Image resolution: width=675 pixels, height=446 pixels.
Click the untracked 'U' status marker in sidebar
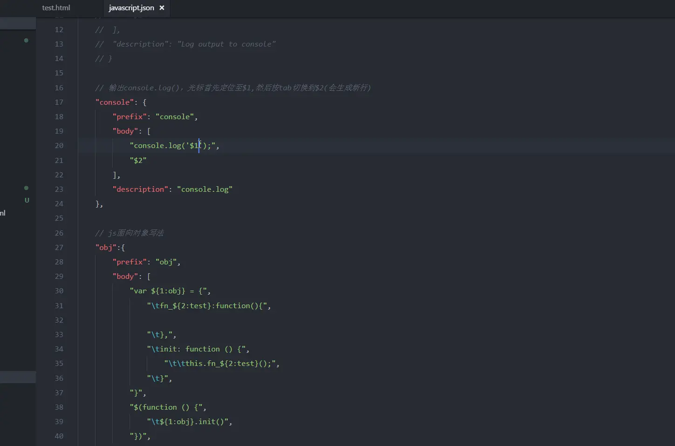pos(27,200)
